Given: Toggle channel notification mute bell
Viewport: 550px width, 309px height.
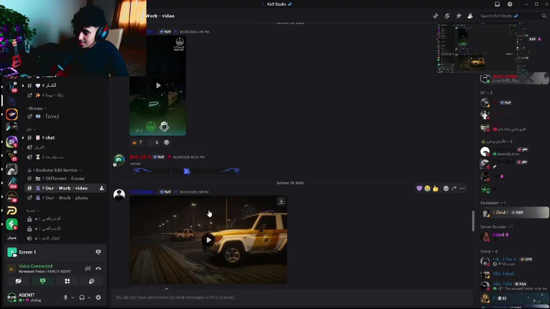Looking at the screenshot, I should coord(447,16).
